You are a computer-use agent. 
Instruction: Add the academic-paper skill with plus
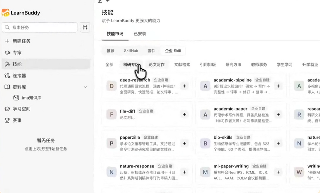click(x=278, y=114)
